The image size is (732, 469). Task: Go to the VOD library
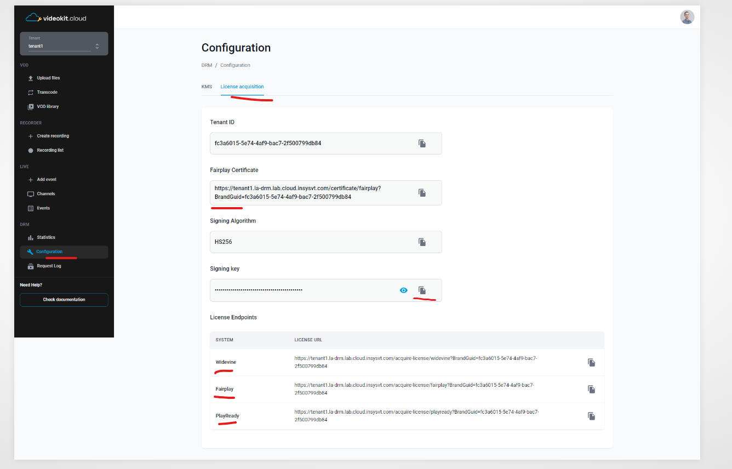[x=48, y=106]
